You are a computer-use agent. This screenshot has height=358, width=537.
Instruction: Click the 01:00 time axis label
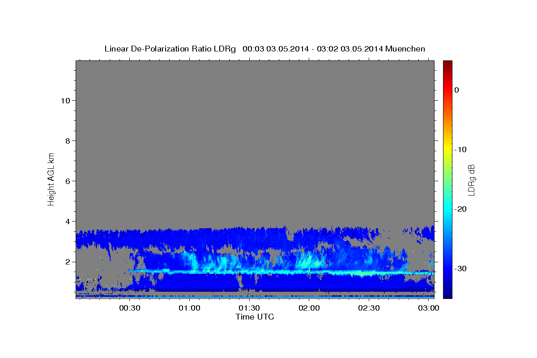pos(189,308)
